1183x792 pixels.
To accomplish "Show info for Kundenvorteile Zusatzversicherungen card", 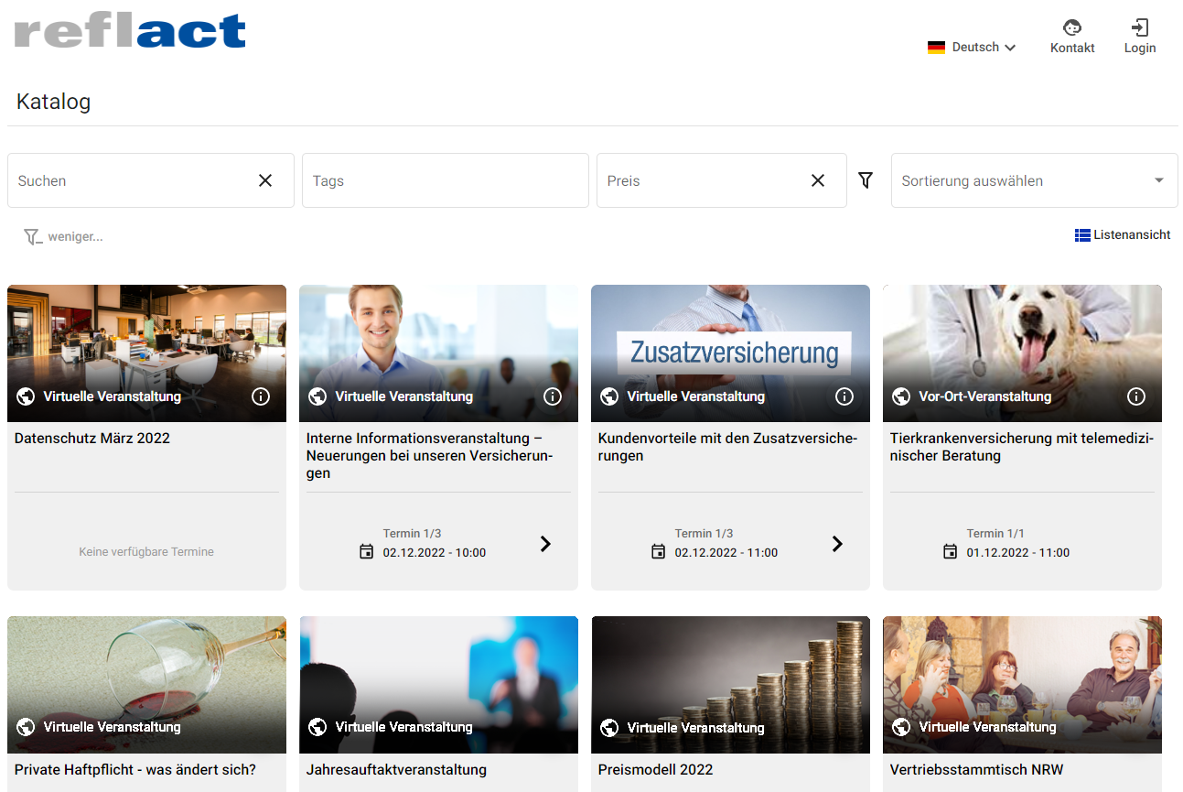I will [844, 396].
